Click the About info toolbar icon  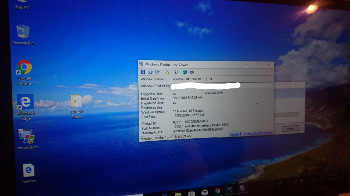click(x=176, y=72)
